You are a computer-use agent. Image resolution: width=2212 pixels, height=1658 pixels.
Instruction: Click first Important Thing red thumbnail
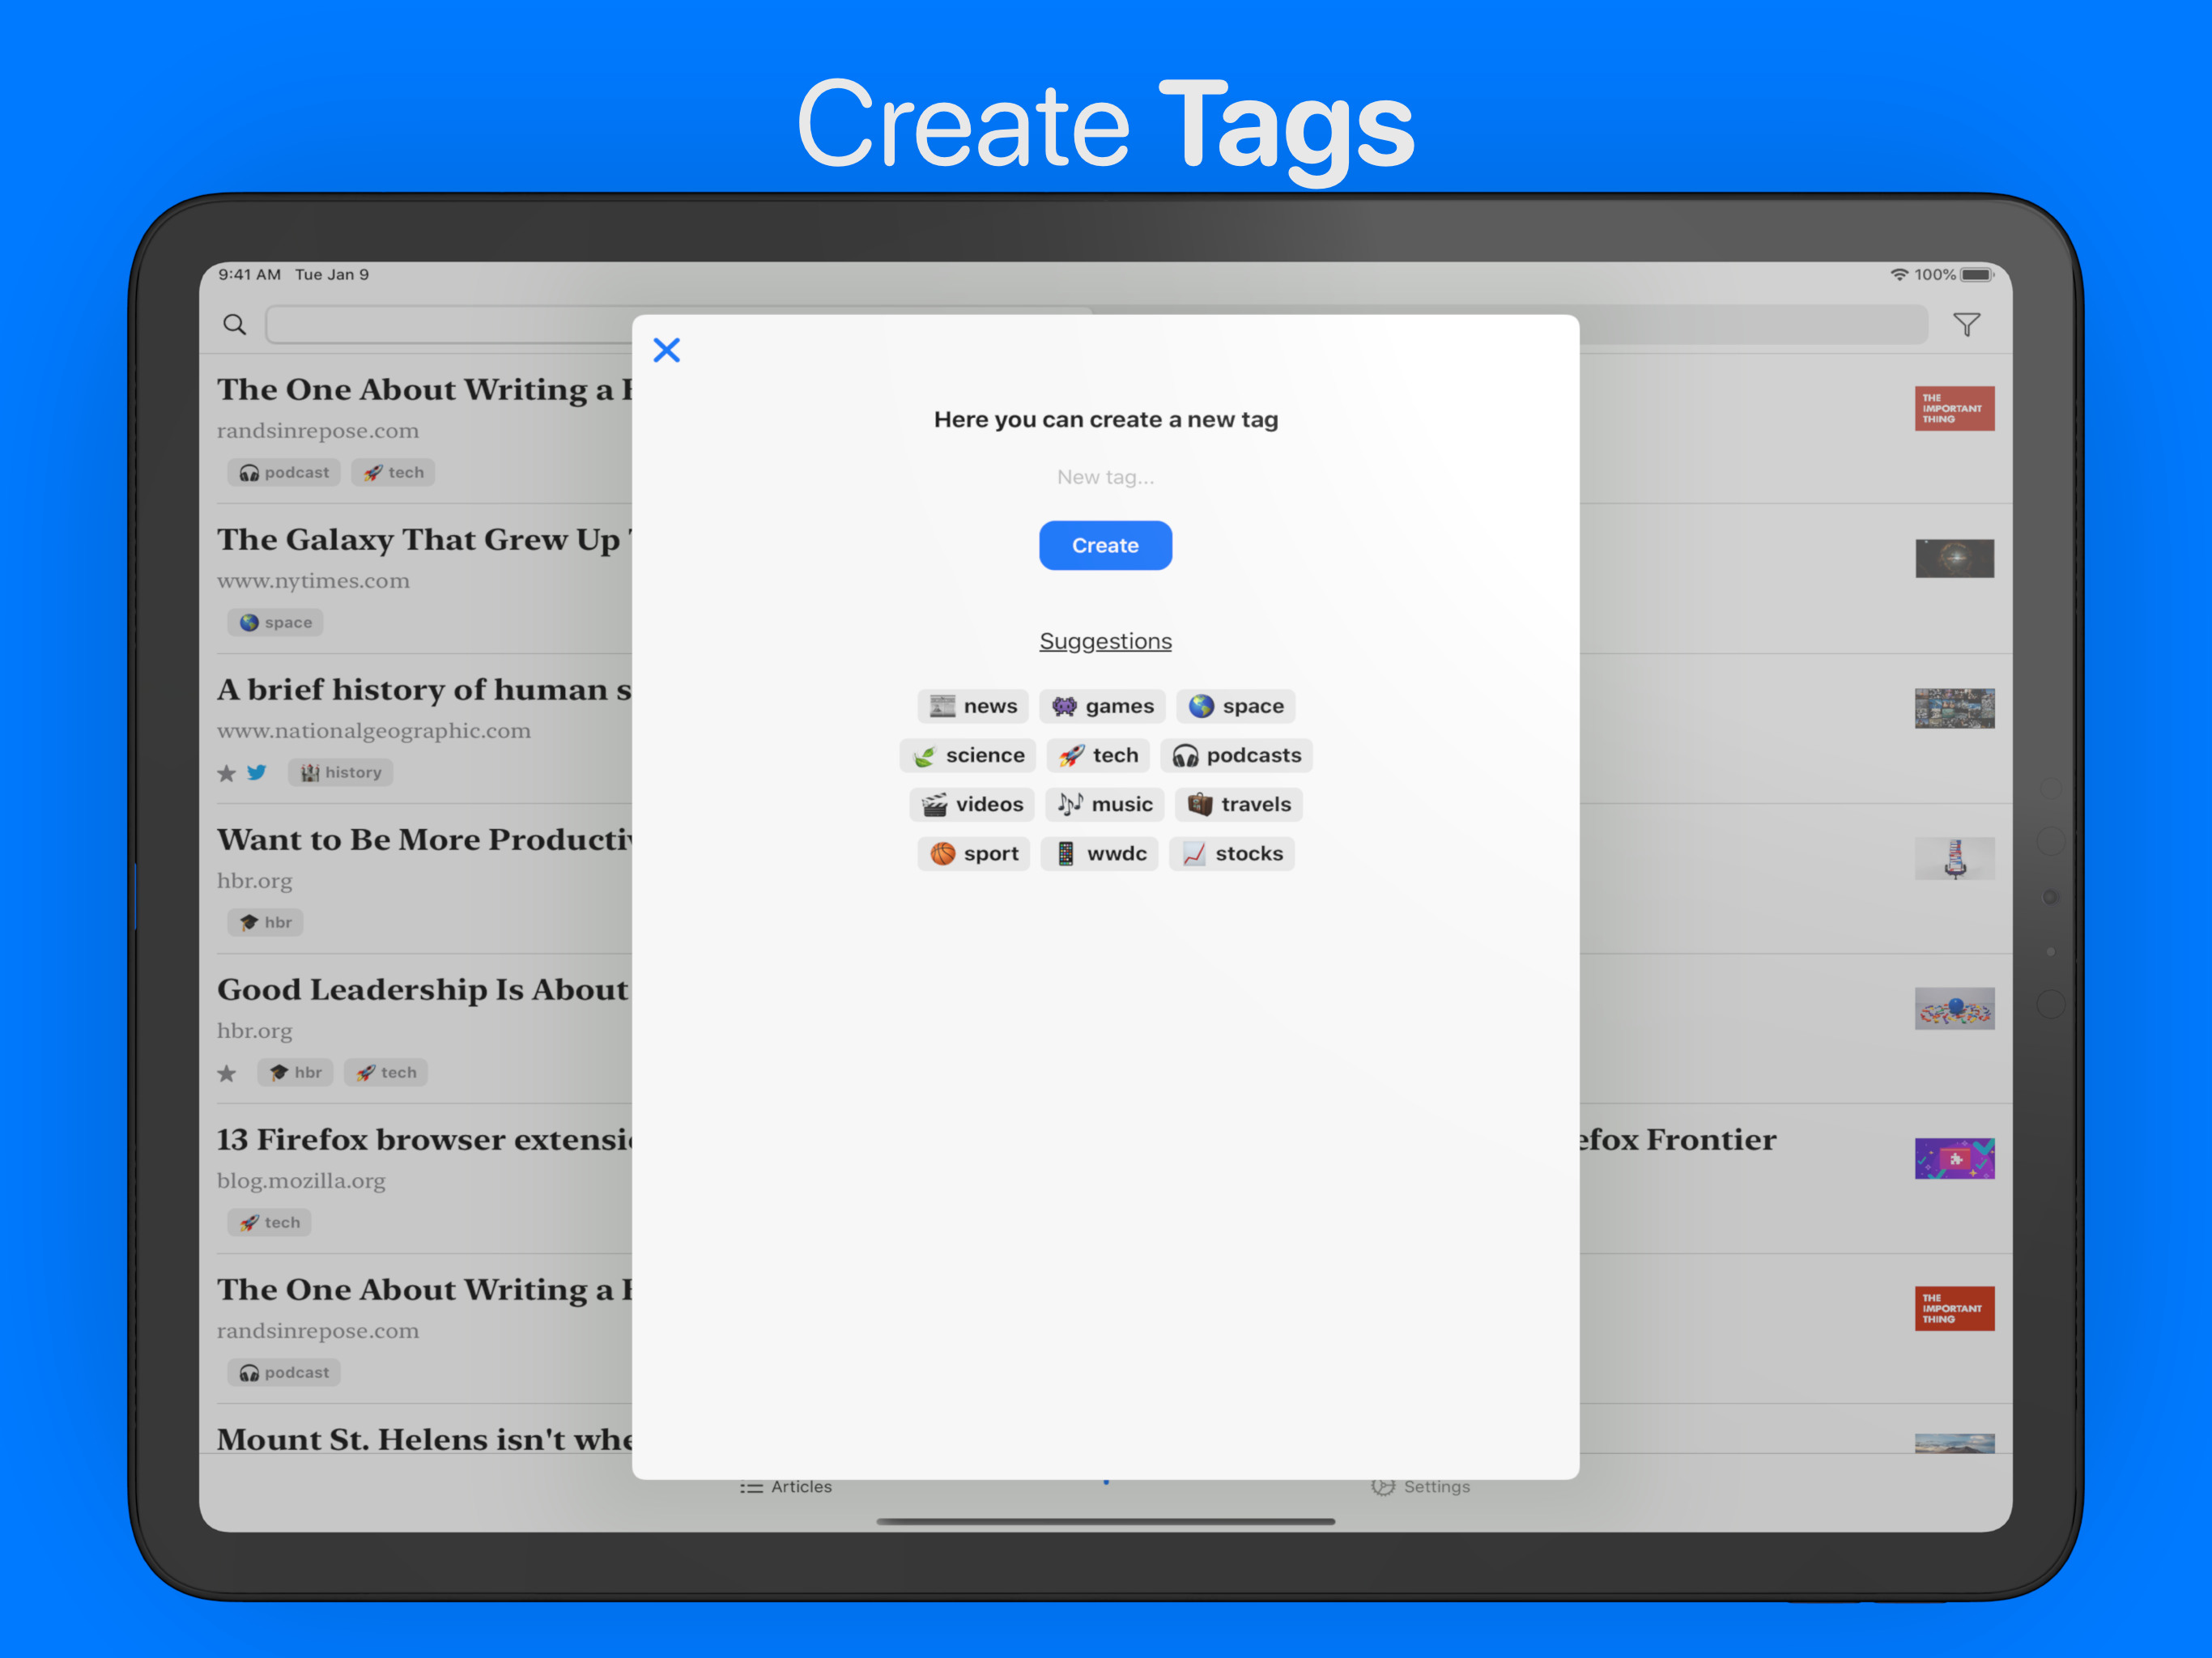(1954, 408)
